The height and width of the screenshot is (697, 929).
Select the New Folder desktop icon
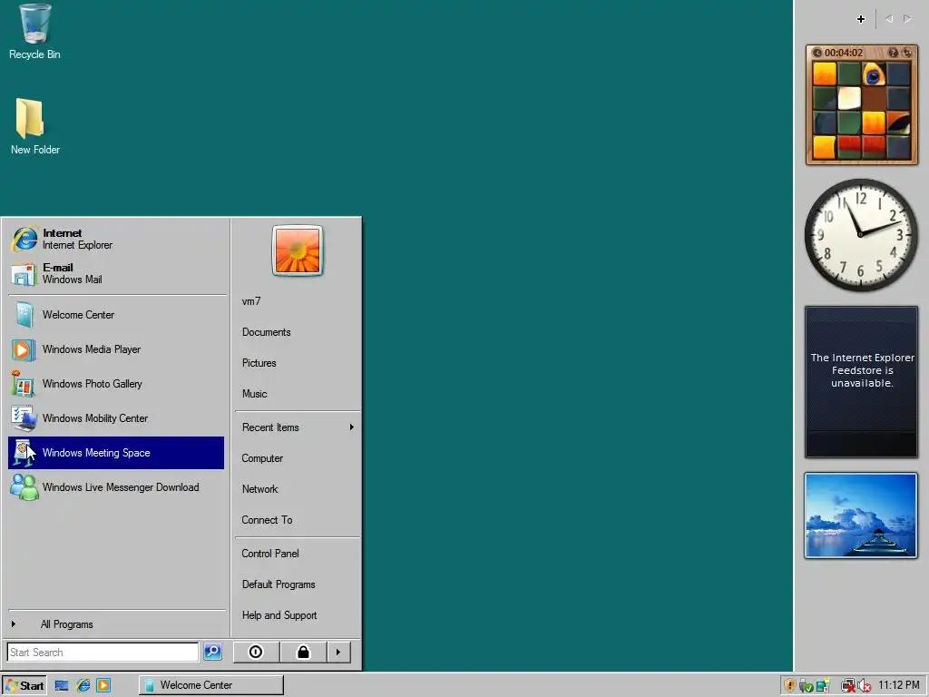click(x=34, y=127)
